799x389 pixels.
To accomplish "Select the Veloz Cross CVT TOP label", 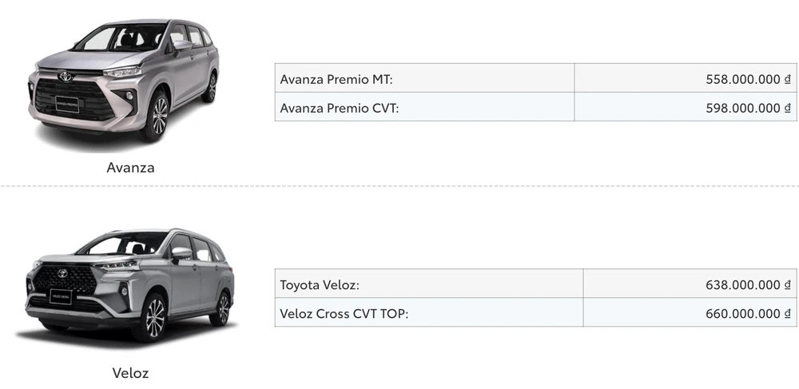I will (x=344, y=313).
